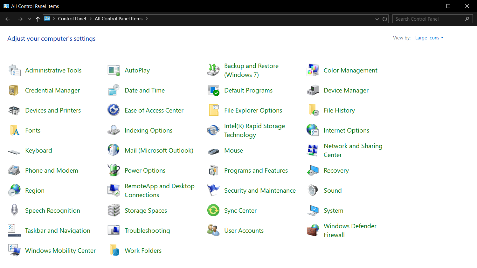Click the Ease of Access Center icon
477x268 pixels.
(114, 110)
